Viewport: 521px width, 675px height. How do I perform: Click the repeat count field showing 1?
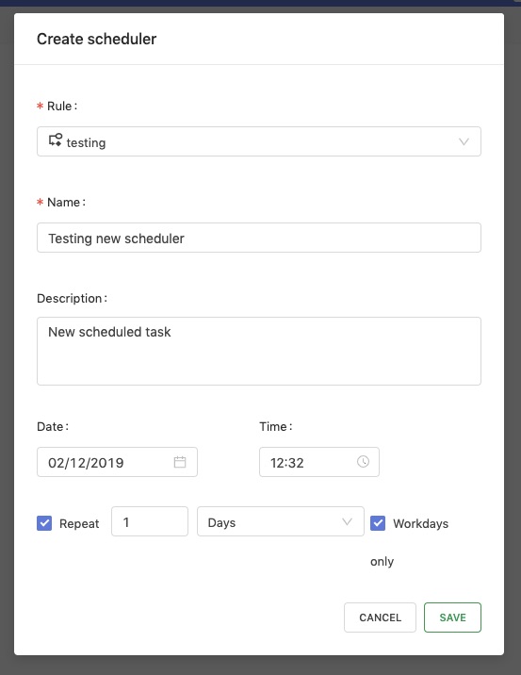(x=150, y=521)
